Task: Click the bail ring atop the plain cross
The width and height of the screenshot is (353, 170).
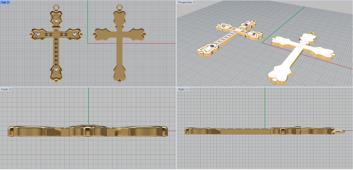Action: click(x=120, y=7)
